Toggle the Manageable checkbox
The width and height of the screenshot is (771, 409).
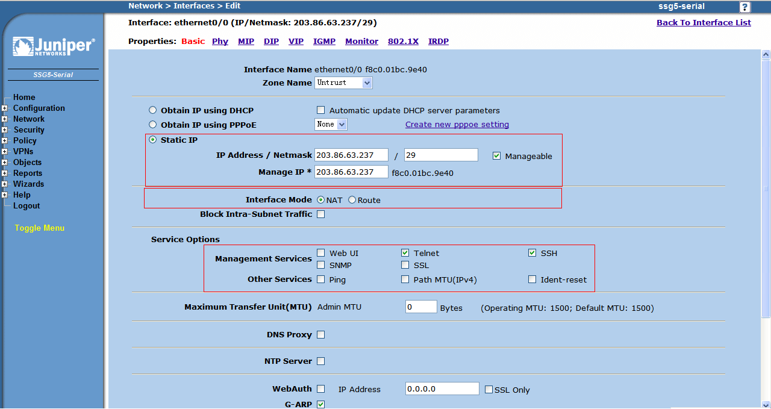pyautogui.click(x=497, y=156)
